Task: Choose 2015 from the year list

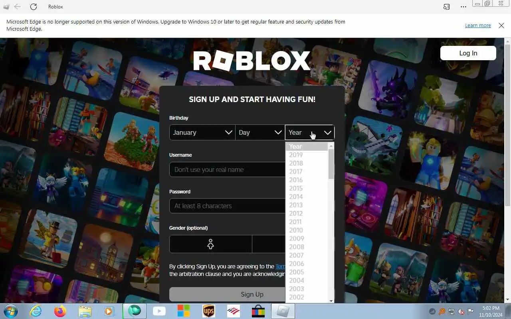Action: point(307,188)
